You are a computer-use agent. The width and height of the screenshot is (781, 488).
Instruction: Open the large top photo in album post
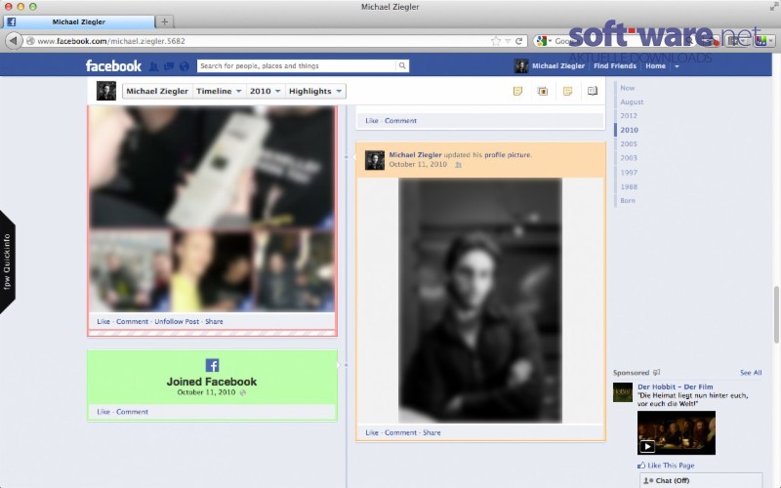212,167
